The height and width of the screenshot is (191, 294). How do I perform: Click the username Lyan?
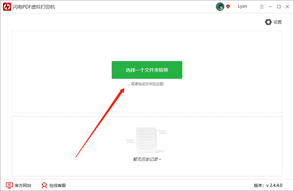(x=243, y=6)
